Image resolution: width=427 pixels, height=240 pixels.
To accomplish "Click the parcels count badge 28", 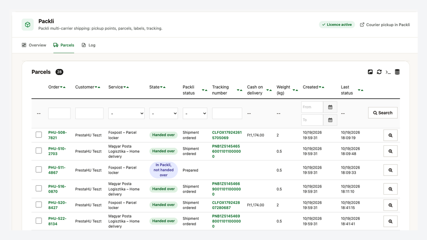I will [59, 72].
